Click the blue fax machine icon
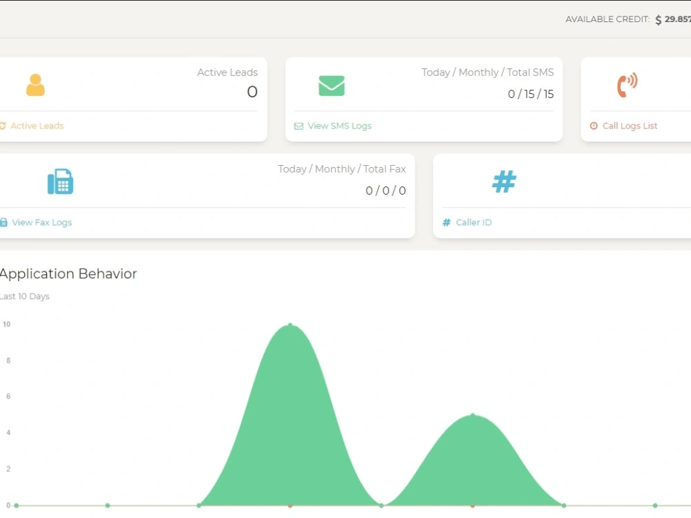The height and width of the screenshot is (518, 691). click(x=60, y=181)
